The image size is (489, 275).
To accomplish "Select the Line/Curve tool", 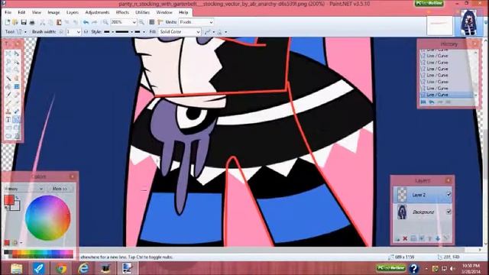I will 17,119.
